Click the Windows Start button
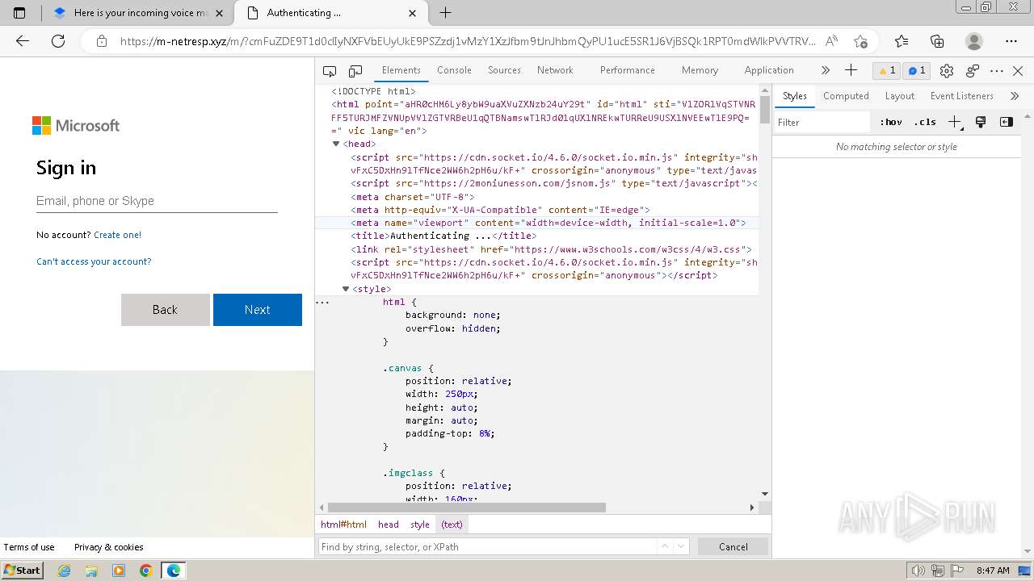The image size is (1034, 581). [22, 571]
